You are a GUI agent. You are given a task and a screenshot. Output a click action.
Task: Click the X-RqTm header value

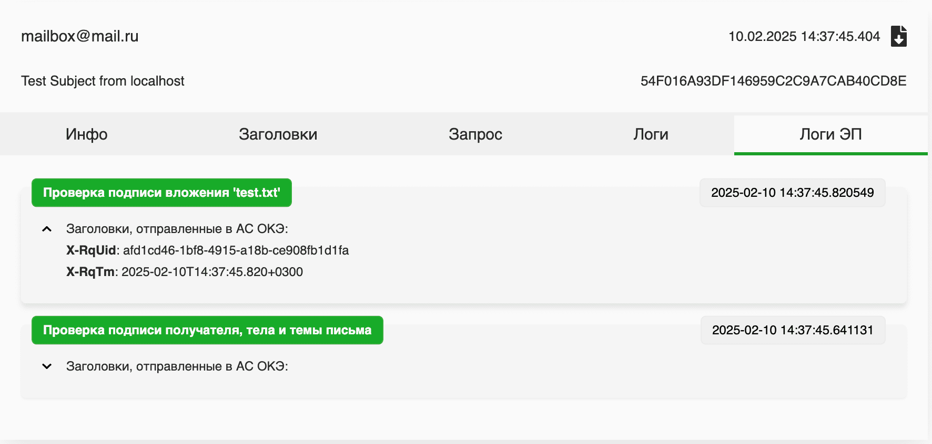(x=212, y=272)
